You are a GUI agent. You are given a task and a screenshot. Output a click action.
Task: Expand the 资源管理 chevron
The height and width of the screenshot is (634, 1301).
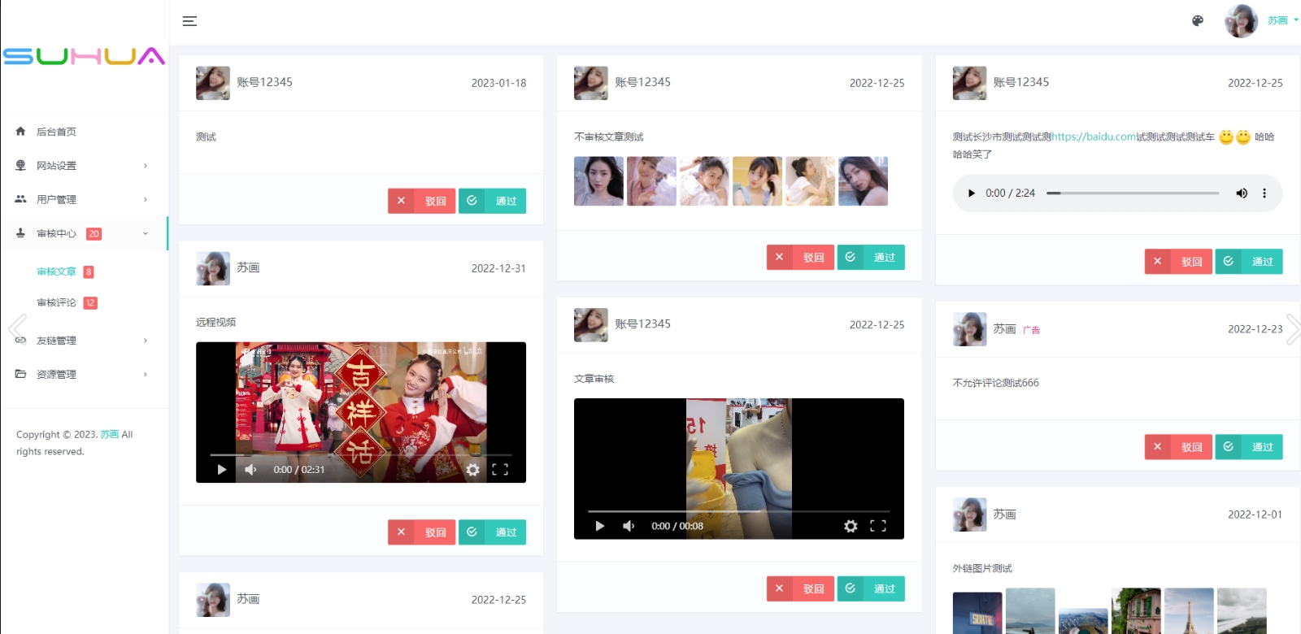pyautogui.click(x=146, y=374)
